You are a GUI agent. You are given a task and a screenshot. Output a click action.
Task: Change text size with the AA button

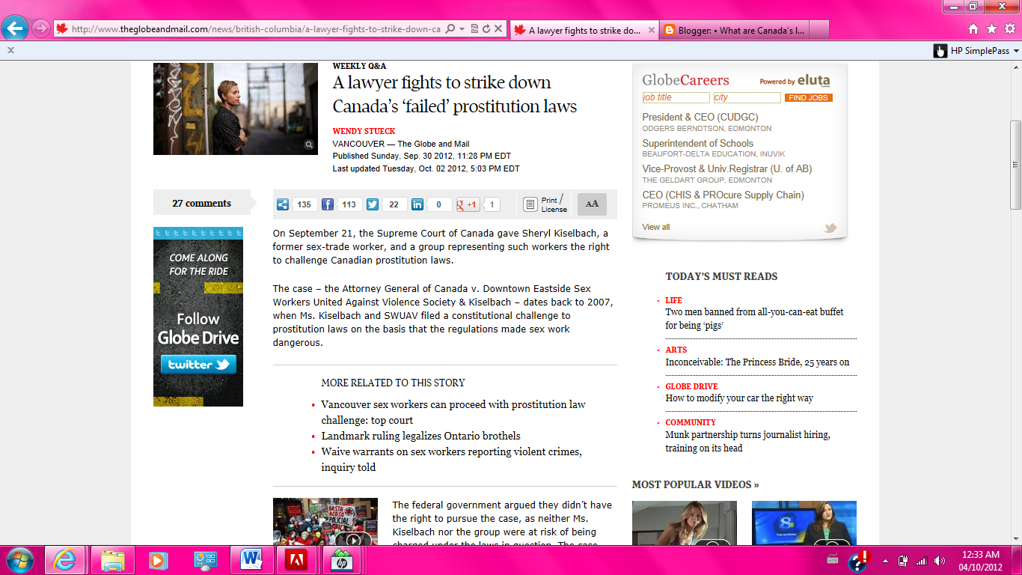click(592, 204)
